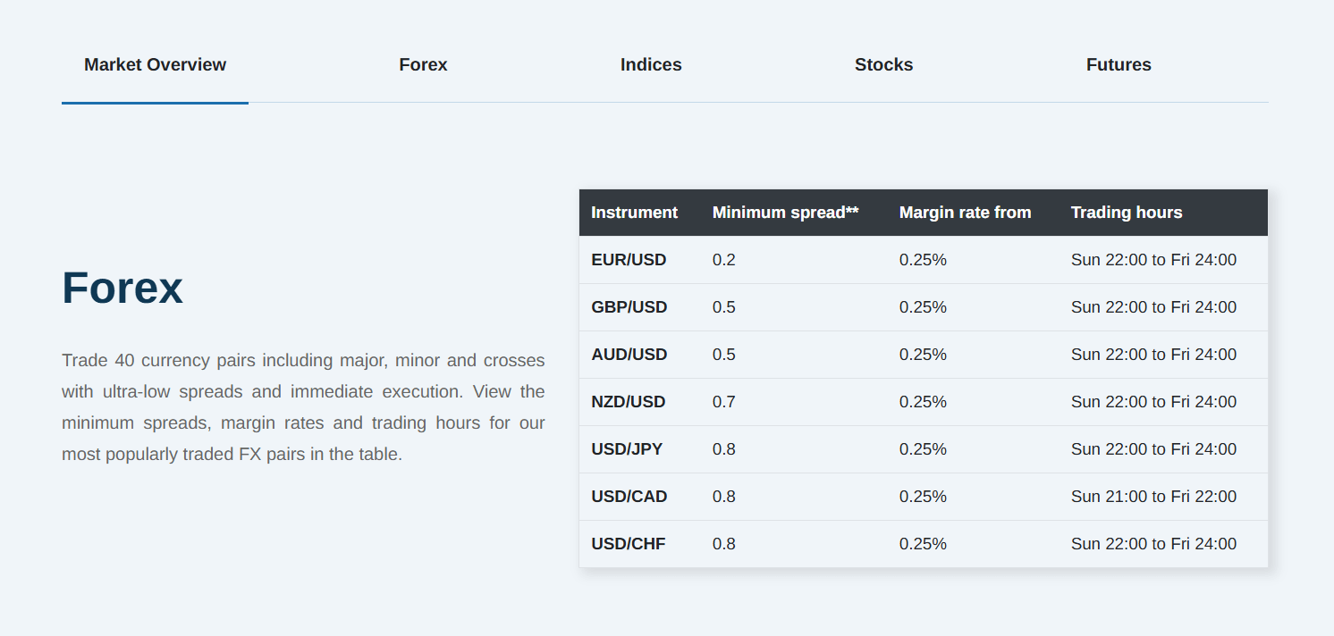This screenshot has height=636, width=1334.
Task: Select the Indices tab
Action: (x=651, y=64)
